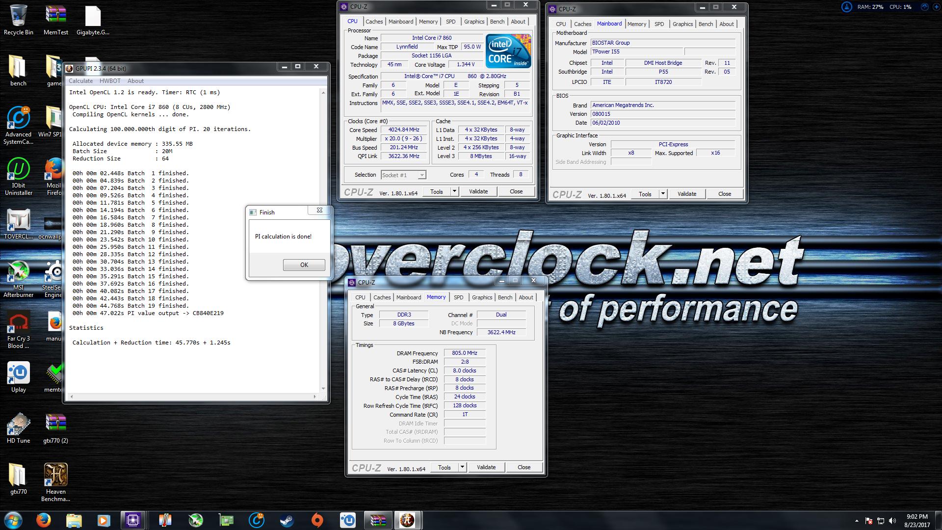Click Close button in Mainboard CPU-Z window
Image resolution: width=942 pixels, height=530 pixels.
[x=725, y=194]
